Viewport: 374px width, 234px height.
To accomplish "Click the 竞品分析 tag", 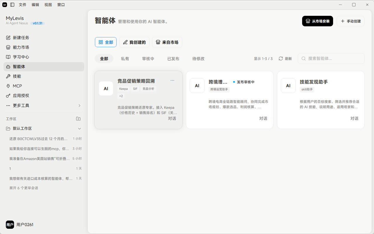I will tap(148, 89).
